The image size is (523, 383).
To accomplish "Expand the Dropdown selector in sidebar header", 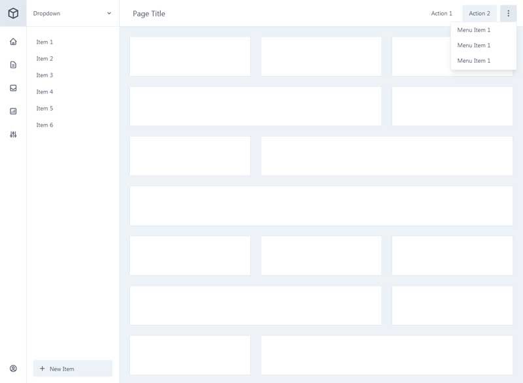I will pyautogui.click(x=73, y=13).
